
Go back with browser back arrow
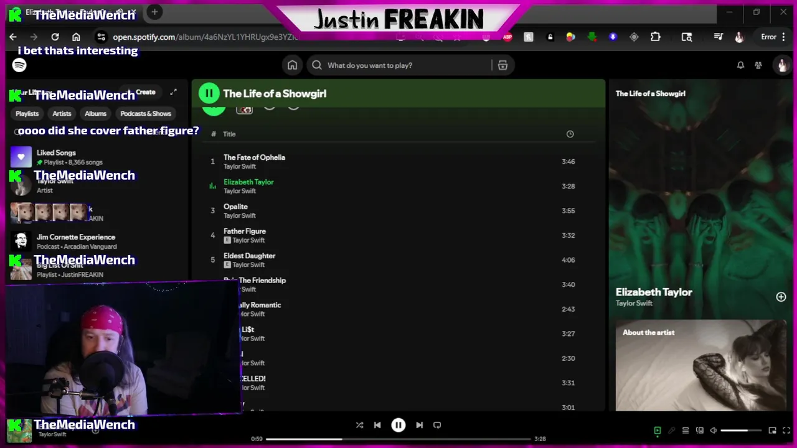pos(13,37)
